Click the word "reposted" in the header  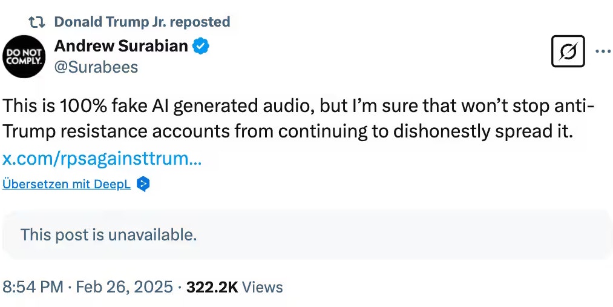pos(201,22)
